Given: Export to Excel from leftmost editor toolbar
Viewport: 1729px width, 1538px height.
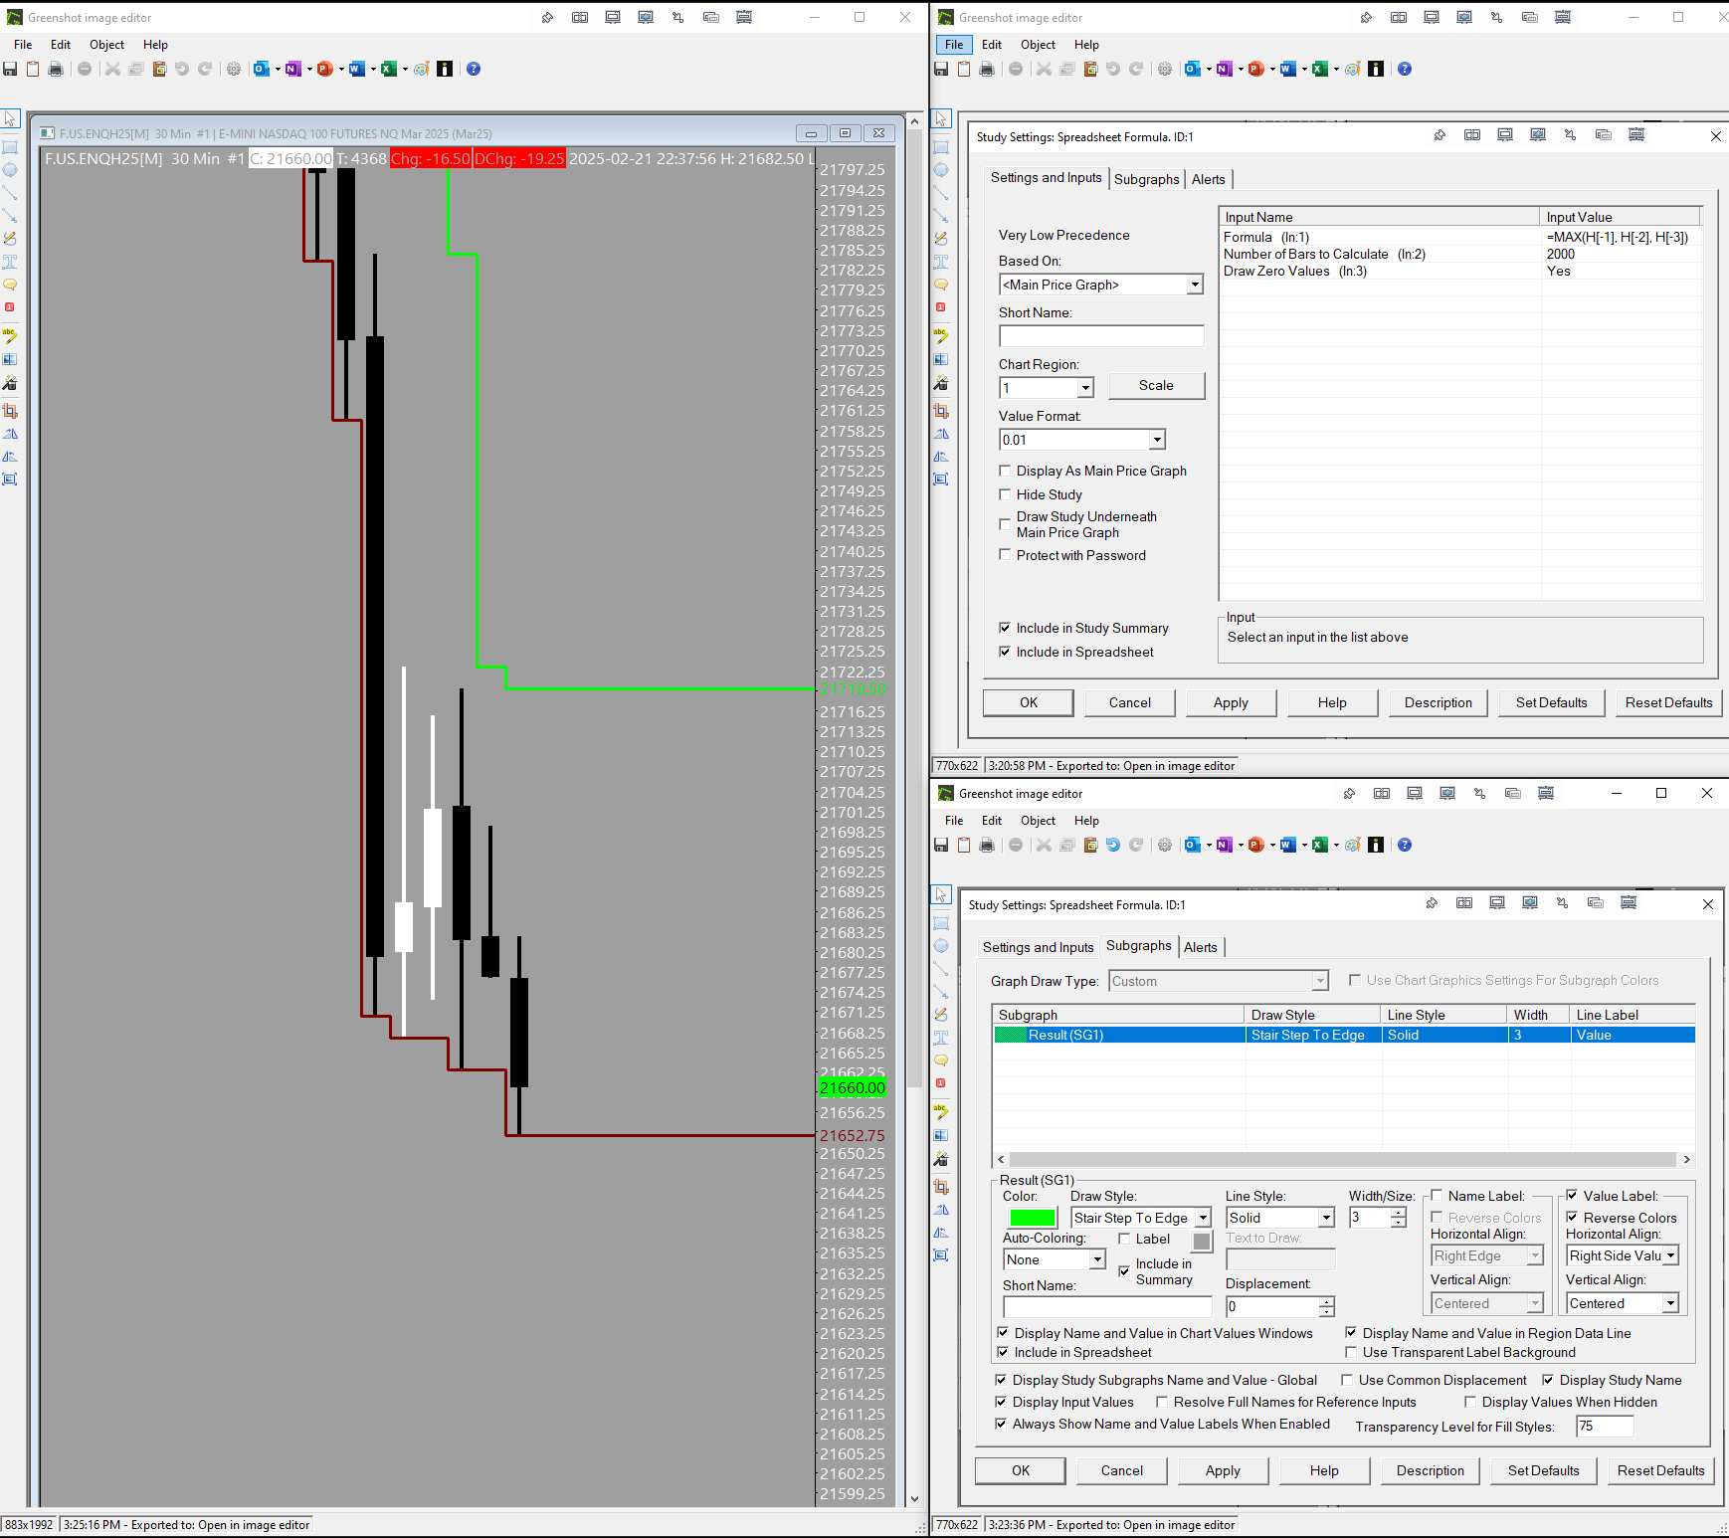Looking at the screenshot, I should [389, 69].
